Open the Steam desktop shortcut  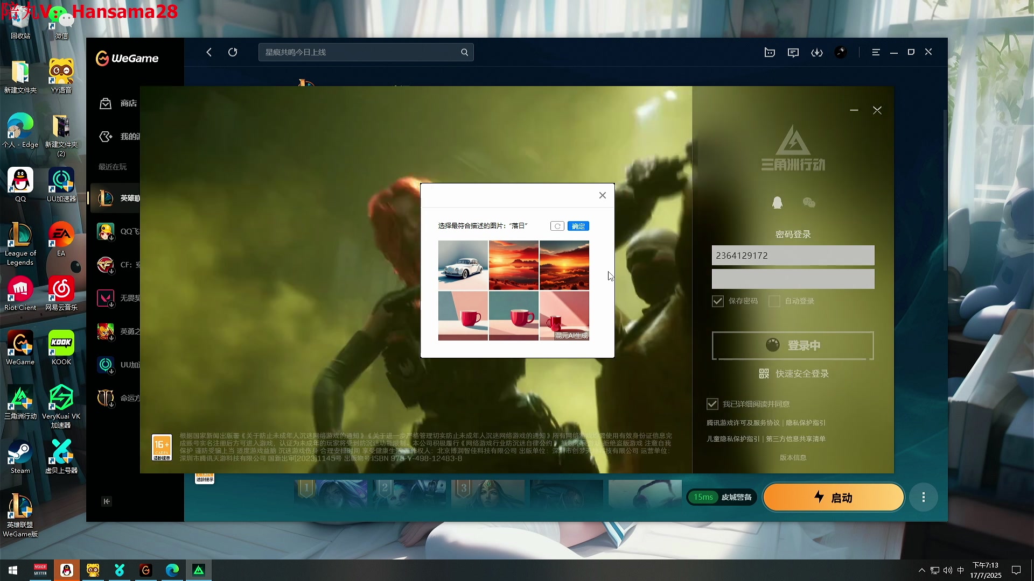[x=20, y=457]
